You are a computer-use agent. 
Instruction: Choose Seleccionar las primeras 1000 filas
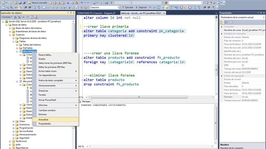click(x=55, y=63)
